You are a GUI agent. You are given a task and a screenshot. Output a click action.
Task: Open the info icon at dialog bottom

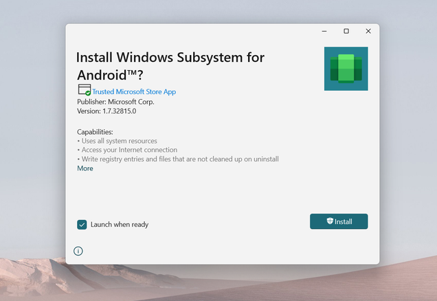(x=78, y=251)
